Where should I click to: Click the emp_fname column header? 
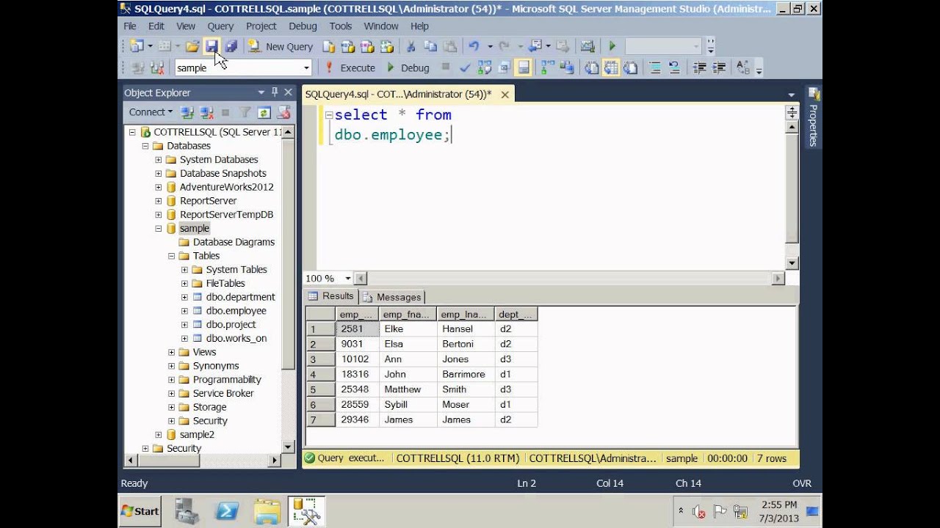pos(408,315)
